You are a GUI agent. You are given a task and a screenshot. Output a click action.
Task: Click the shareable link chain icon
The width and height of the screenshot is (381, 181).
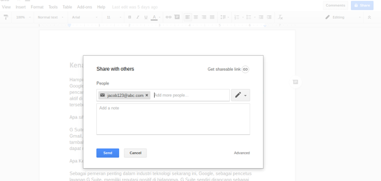[x=246, y=70]
